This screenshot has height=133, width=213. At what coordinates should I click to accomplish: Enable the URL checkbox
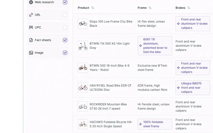(x=65, y=15)
